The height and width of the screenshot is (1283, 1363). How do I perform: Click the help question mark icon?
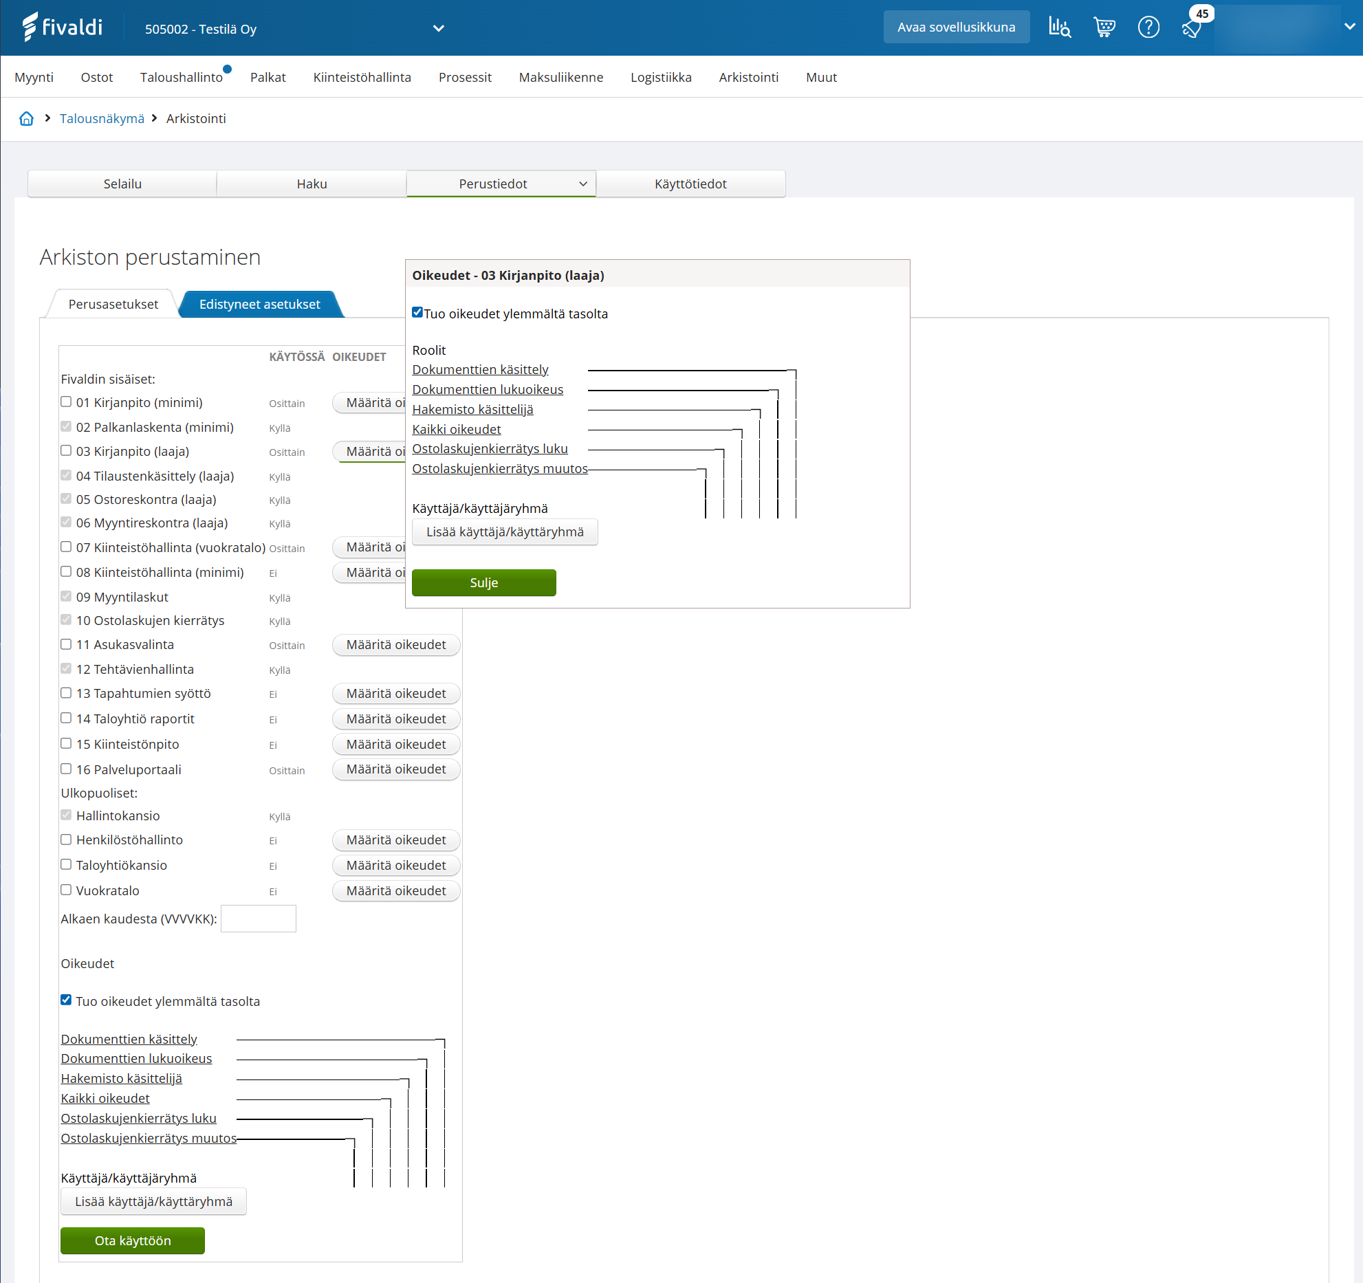pyautogui.click(x=1148, y=28)
